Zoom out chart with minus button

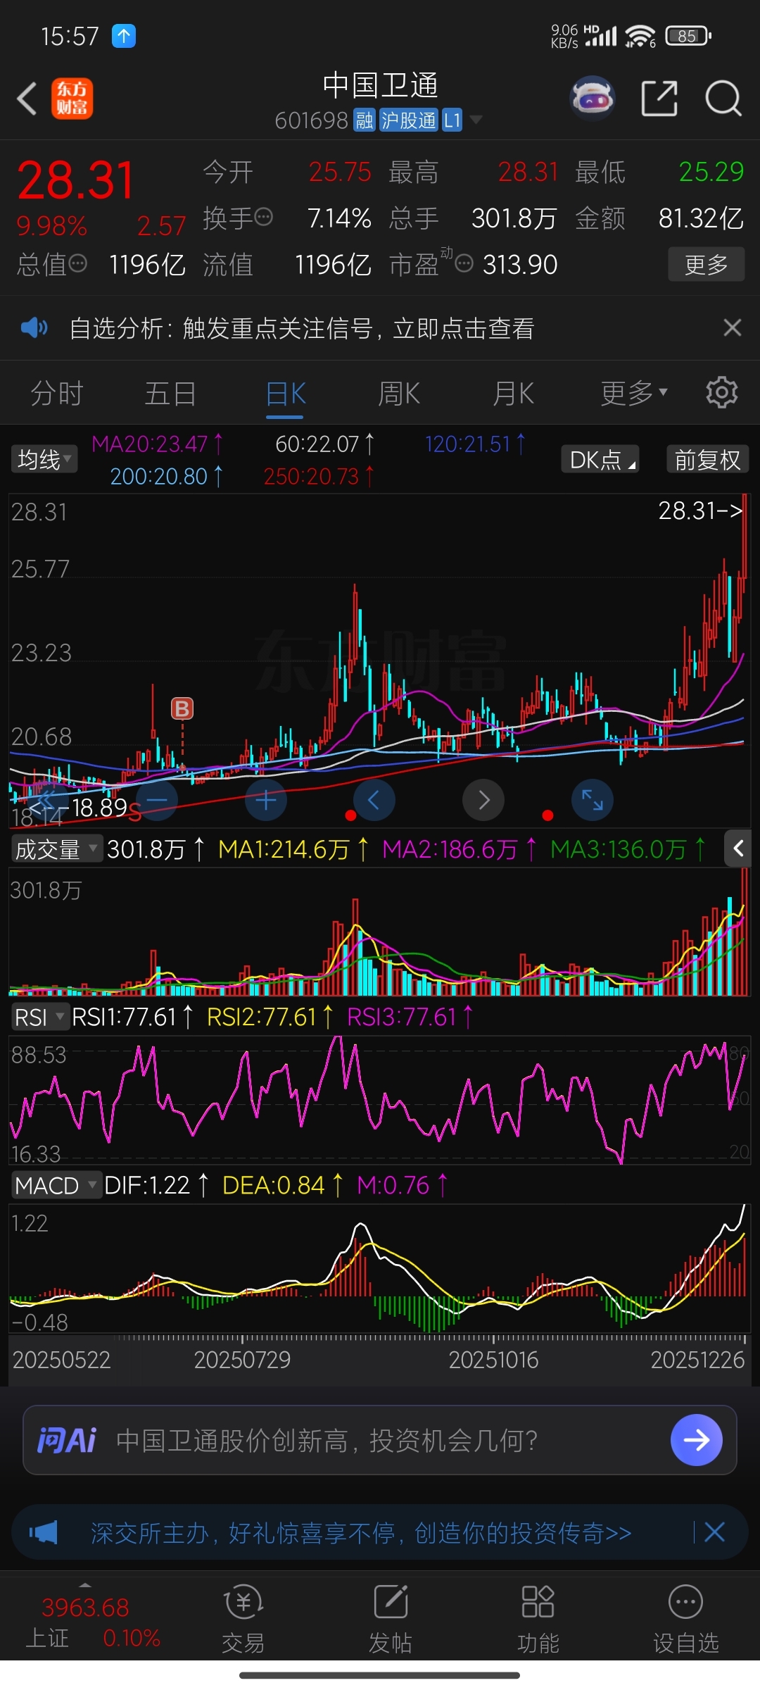[x=156, y=800]
